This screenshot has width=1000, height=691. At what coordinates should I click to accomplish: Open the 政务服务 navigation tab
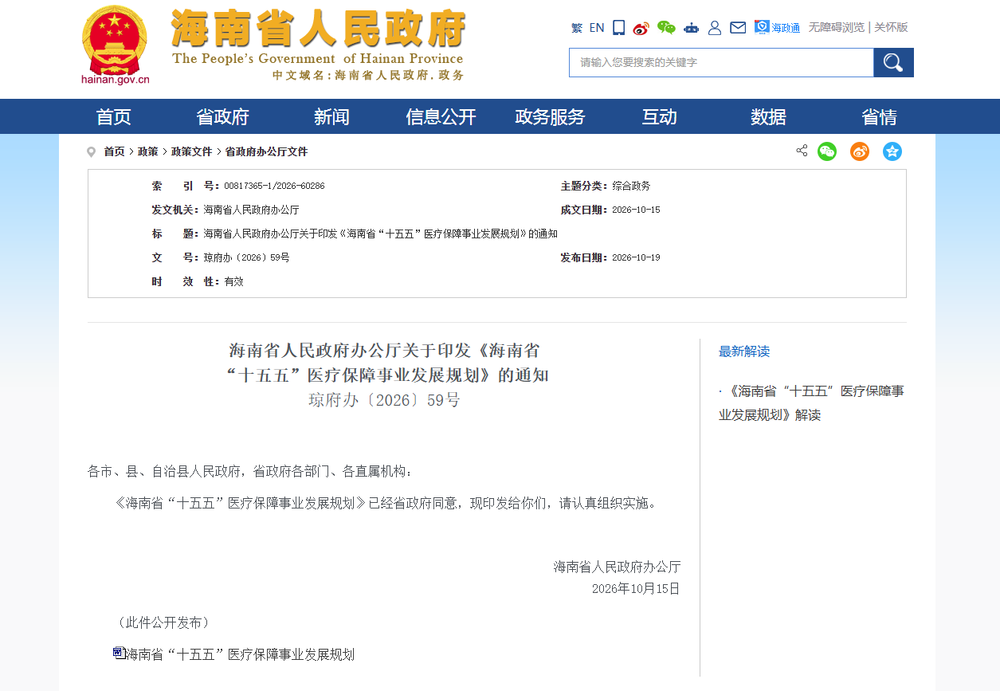click(551, 117)
